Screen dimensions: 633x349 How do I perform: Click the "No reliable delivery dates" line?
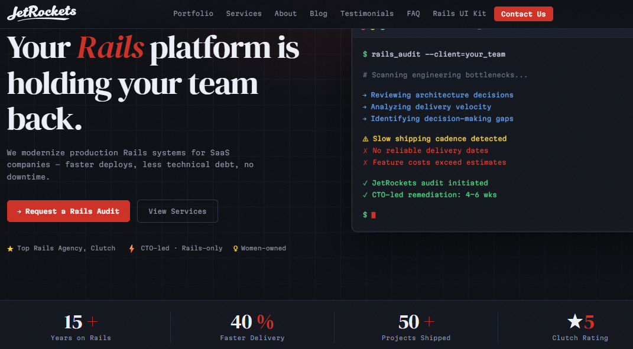point(430,151)
